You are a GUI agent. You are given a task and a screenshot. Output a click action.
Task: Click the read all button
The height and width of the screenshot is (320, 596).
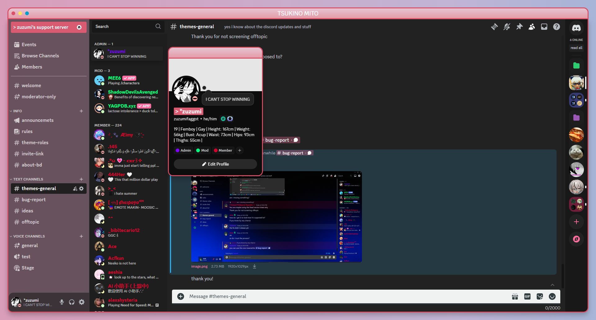pyautogui.click(x=576, y=48)
